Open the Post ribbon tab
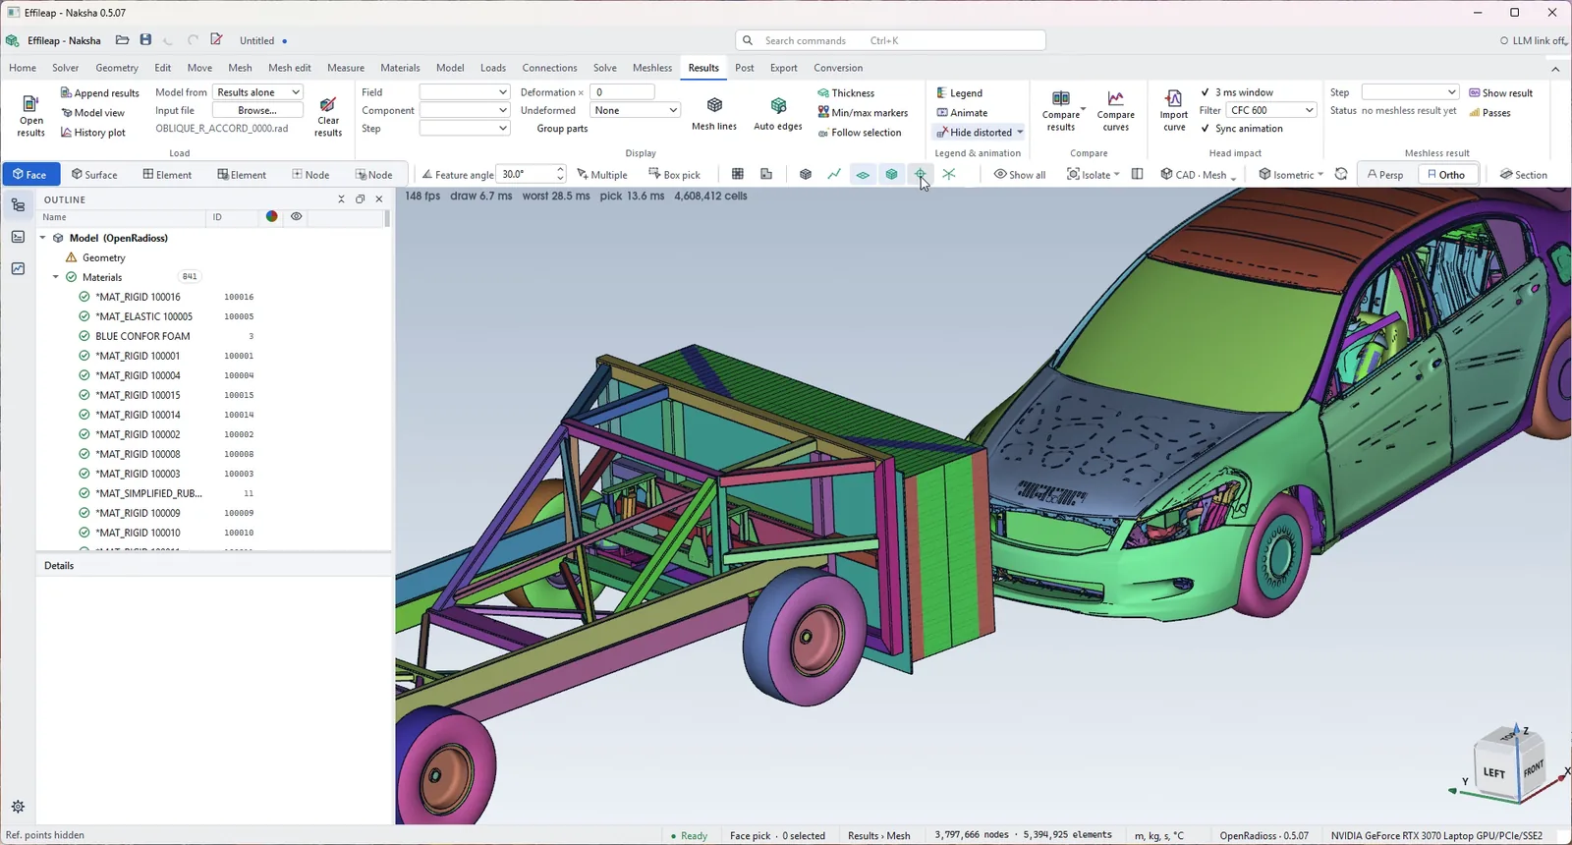Viewport: 1572px width, 845px height. [x=745, y=68]
